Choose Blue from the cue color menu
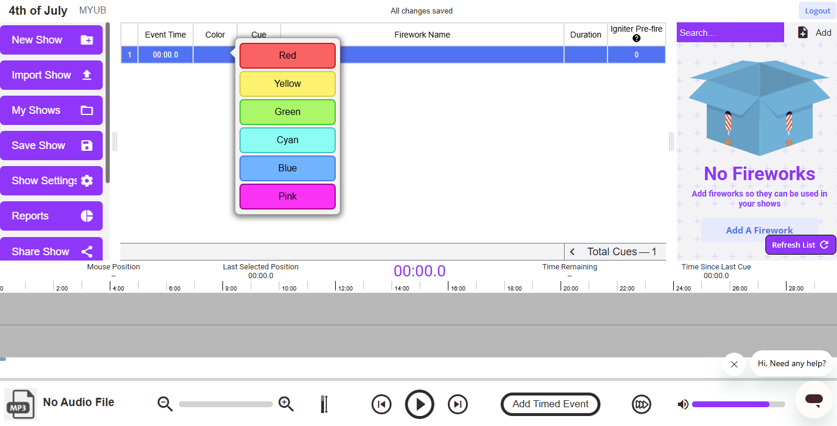Image resolution: width=837 pixels, height=426 pixels. pyautogui.click(x=287, y=168)
